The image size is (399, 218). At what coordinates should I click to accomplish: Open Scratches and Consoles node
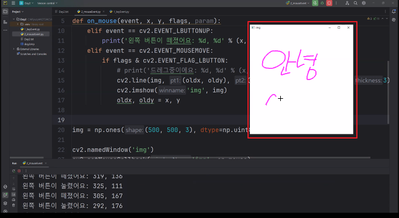click(x=32, y=54)
